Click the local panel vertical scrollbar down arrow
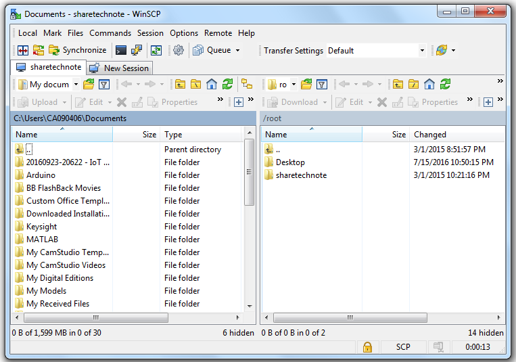 pos(250,307)
